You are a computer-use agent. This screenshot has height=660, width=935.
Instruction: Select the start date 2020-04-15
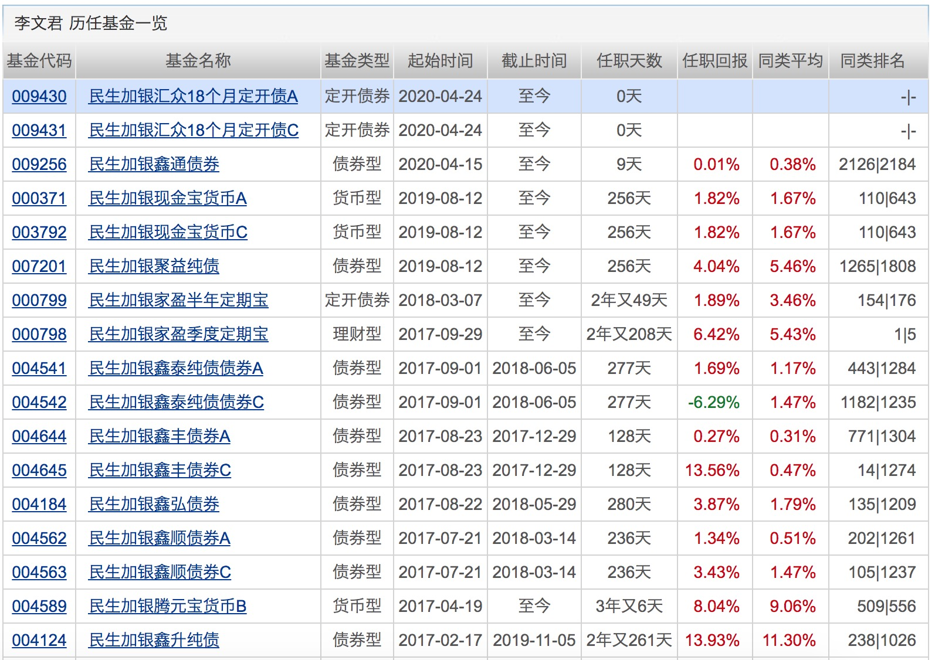coord(441,164)
